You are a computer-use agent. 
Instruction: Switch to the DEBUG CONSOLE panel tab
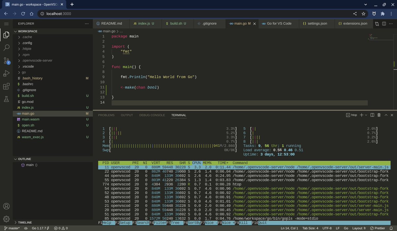tap(152, 115)
